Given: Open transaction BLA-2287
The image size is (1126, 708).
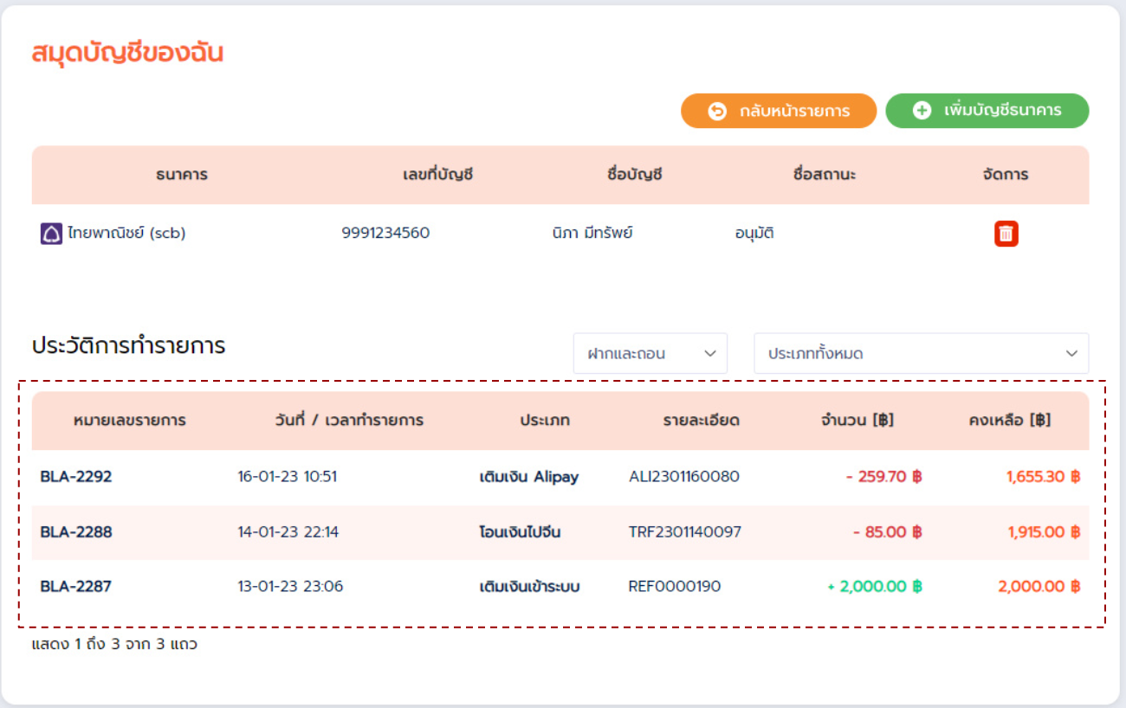Looking at the screenshot, I should [x=76, y=587].
